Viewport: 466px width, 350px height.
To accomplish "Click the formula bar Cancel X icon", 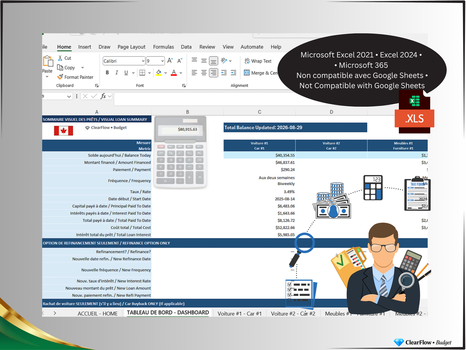I will (x=85, y=96).
